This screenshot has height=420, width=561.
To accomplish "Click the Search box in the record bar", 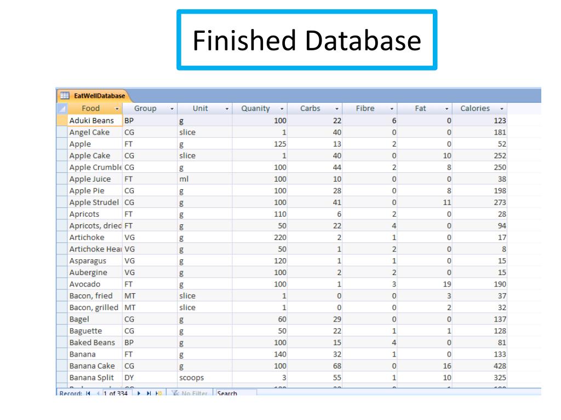I will 236,393.
